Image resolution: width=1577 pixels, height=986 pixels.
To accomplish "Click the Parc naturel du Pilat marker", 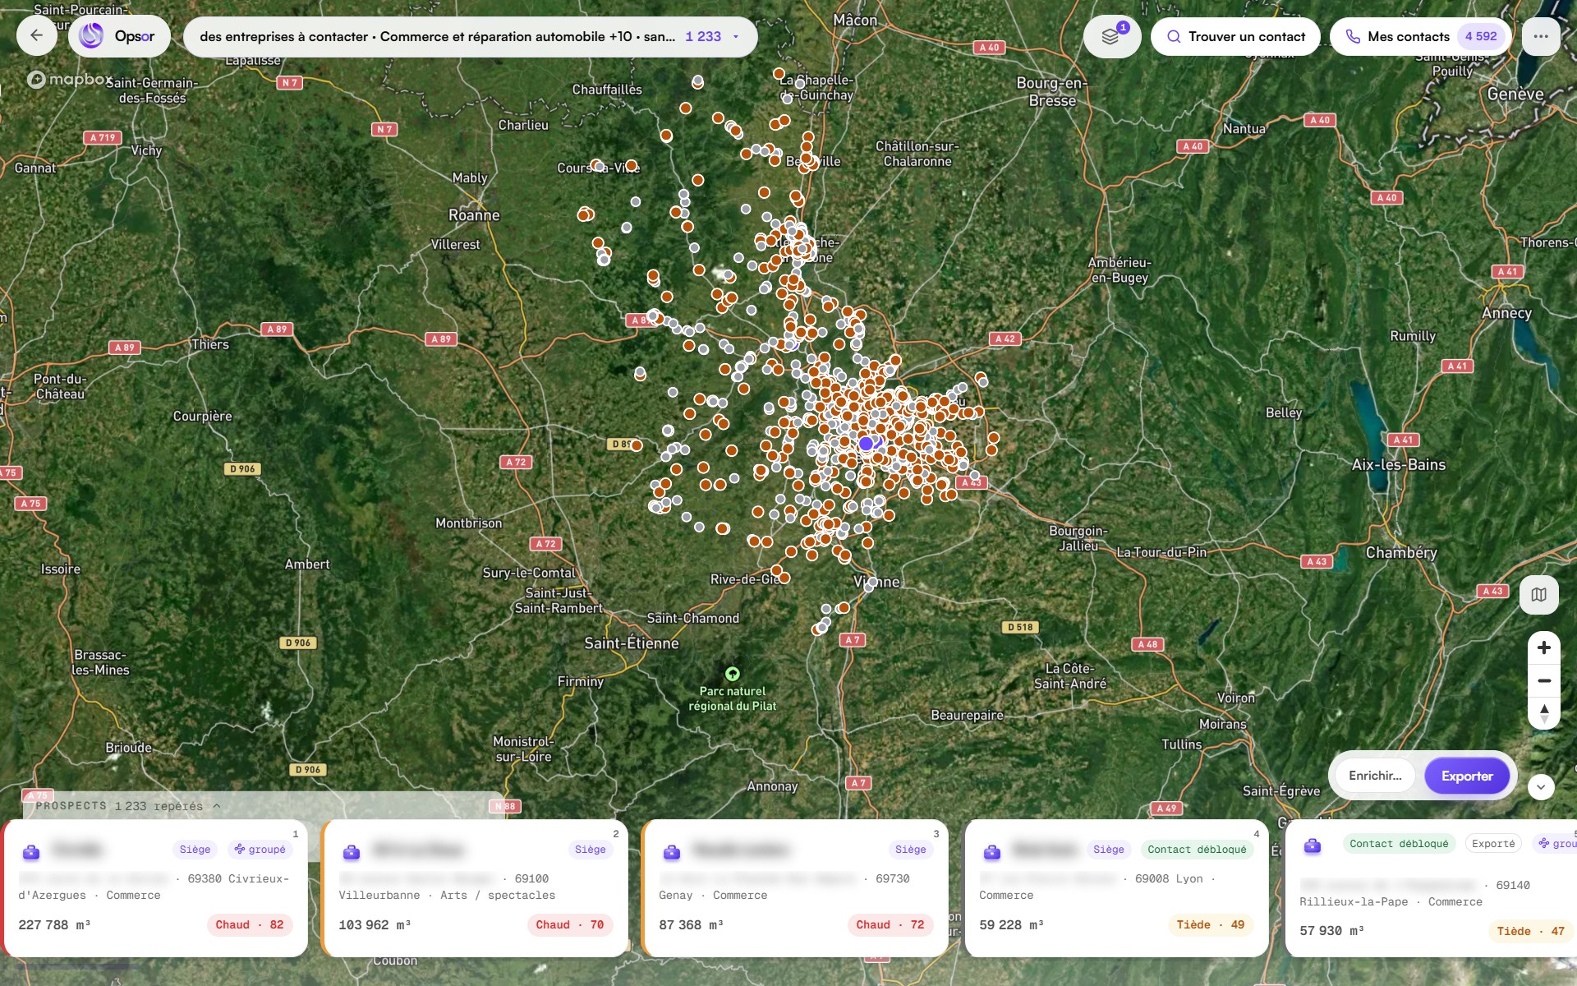I will tap(732, 675).
